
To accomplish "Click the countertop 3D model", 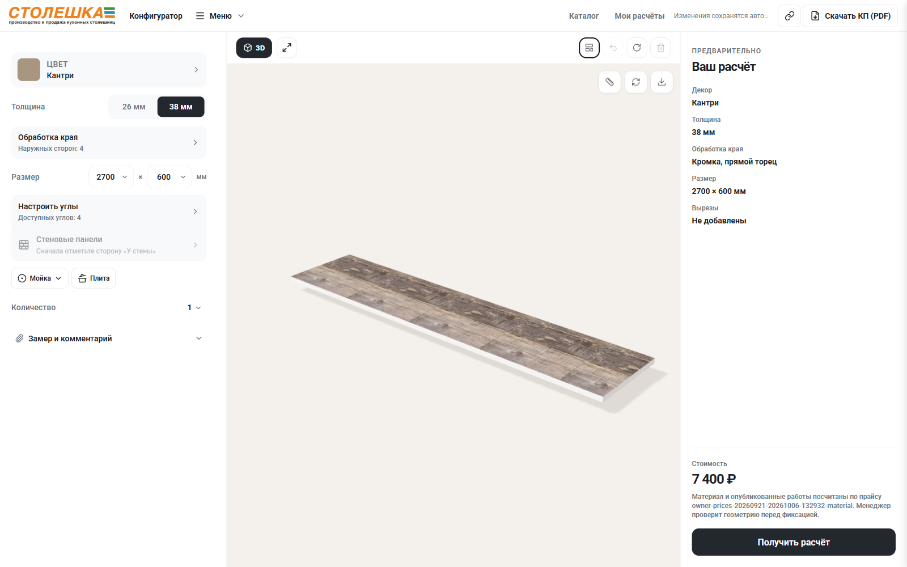I will coord(473,328).
